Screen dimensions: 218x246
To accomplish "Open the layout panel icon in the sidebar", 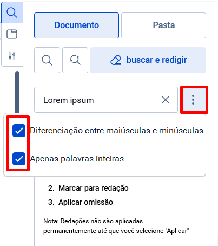I will [x=12, y=34].
